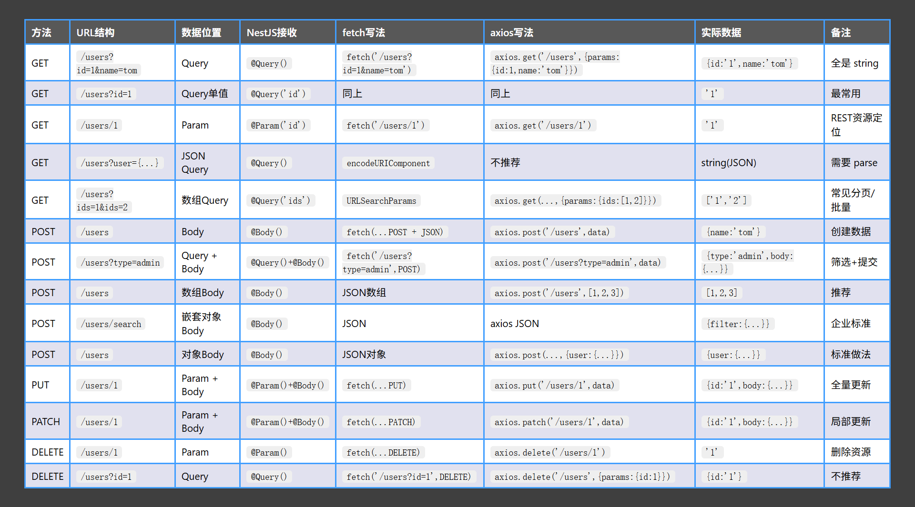Select the /users?user={...} URL cell
The image size is (915, 507).
122,163
